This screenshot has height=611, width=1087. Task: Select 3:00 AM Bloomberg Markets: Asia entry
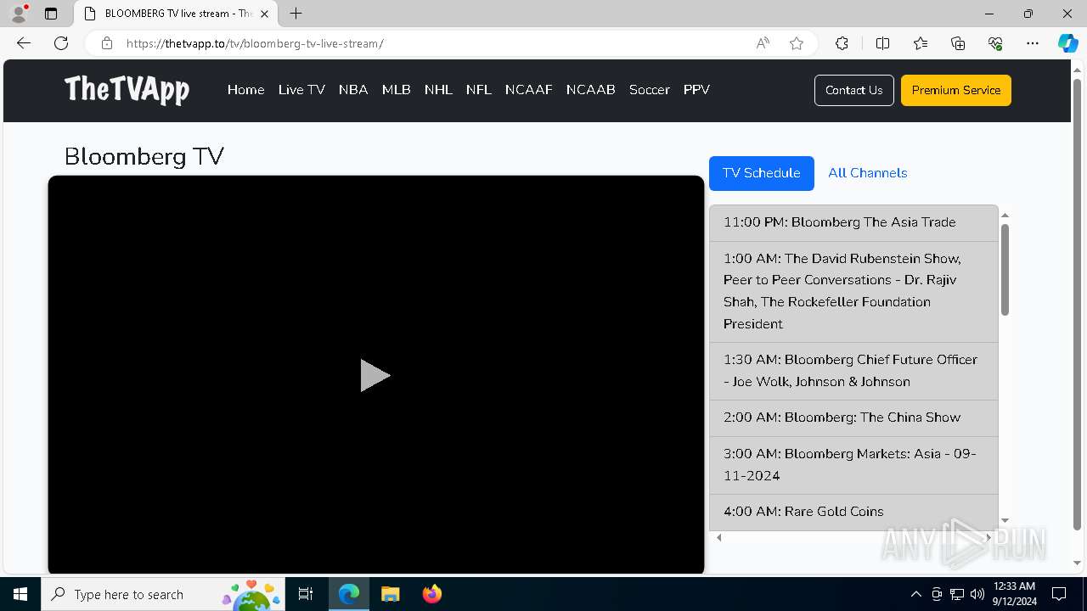click(x=853, y=465)
